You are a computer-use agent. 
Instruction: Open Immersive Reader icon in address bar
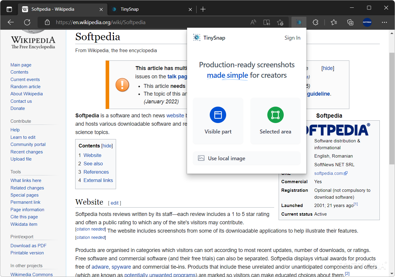267,22
